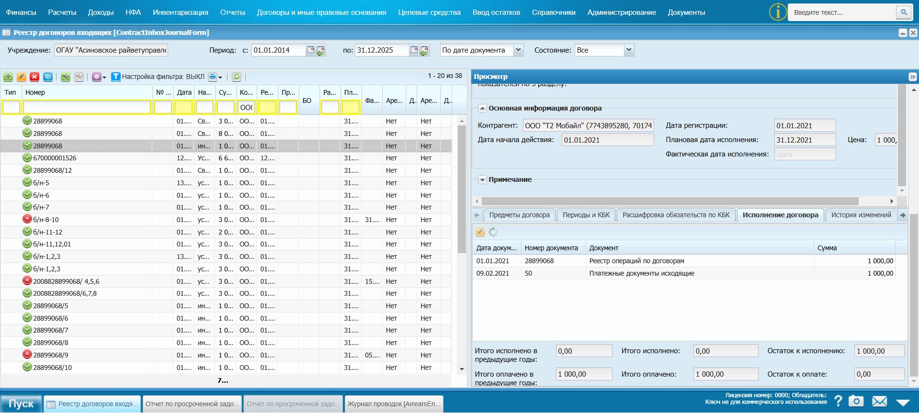Open the blue filter settings icon
919x413 pixels.
115,77
